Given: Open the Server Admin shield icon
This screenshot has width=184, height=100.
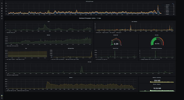Looking at the screenshot, I should tap(2, 19).
